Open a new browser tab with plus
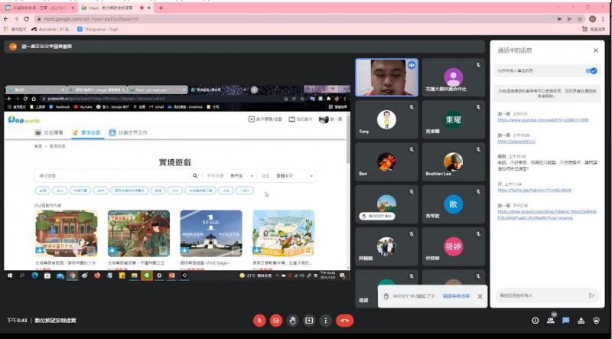Viewport: 612px width, 339px height. (161, 8)
